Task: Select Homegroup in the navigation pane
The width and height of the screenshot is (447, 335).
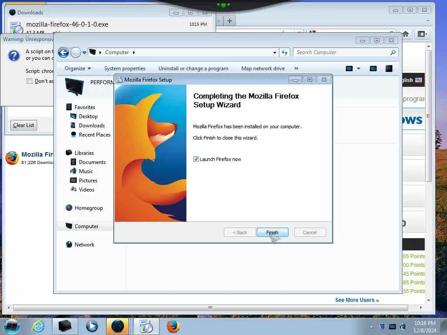Action: point(88,208)
